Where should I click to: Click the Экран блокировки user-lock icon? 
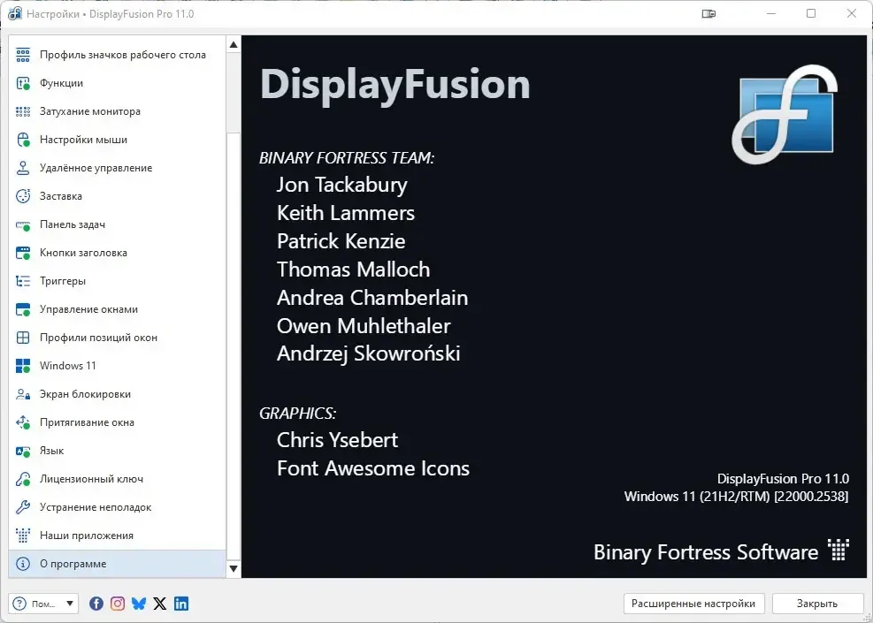click(x=23, y=394)
